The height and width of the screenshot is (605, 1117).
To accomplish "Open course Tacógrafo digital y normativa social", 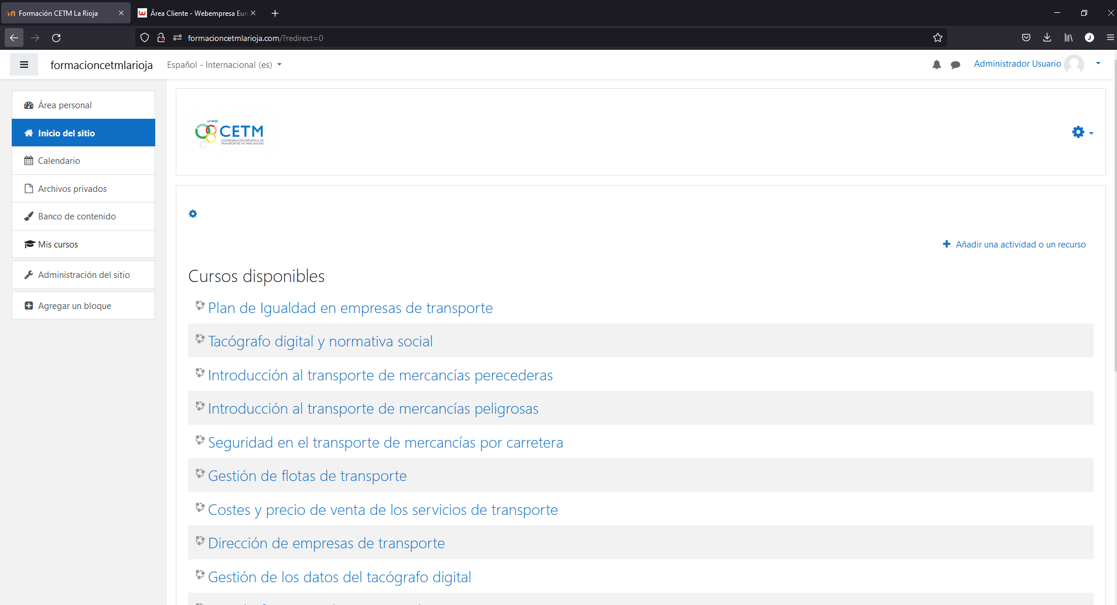I will pyautogui.click(x=320, y=341).
